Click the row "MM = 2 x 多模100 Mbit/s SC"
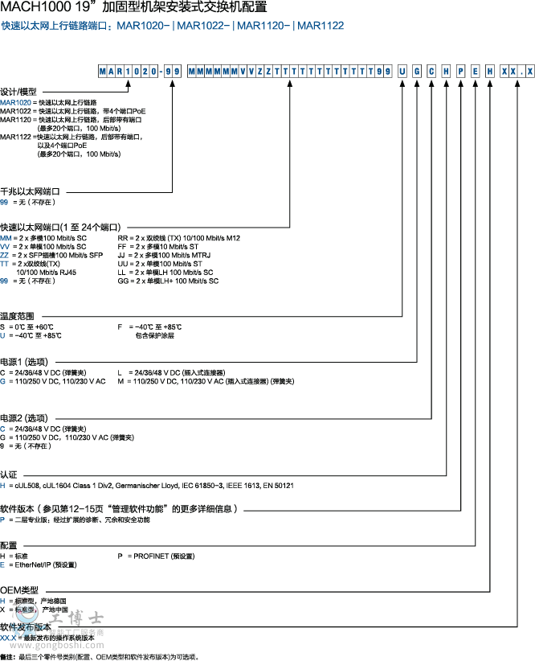 [x=43, y=238]
